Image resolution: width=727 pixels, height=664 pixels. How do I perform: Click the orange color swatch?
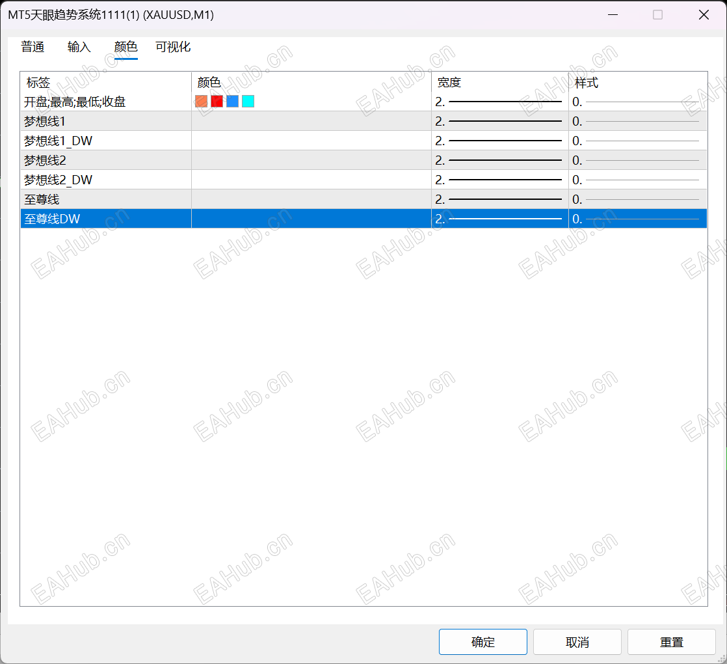pos(201,101)
